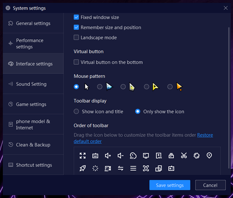Select the blue arrow mouse pattern
The image size is (233, 198).
click(x=100, y=87)
